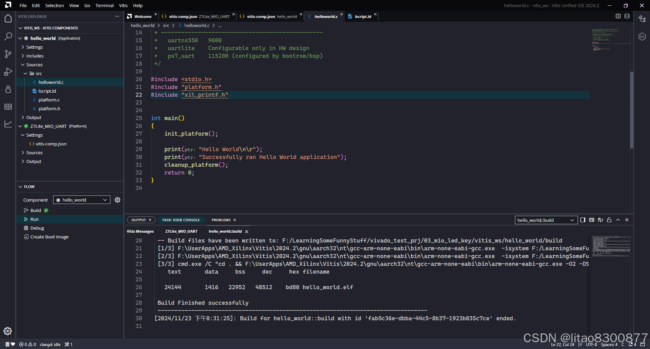
Task: Click the clear output icon
Action: pyautogui.click(x=591, y=220)
